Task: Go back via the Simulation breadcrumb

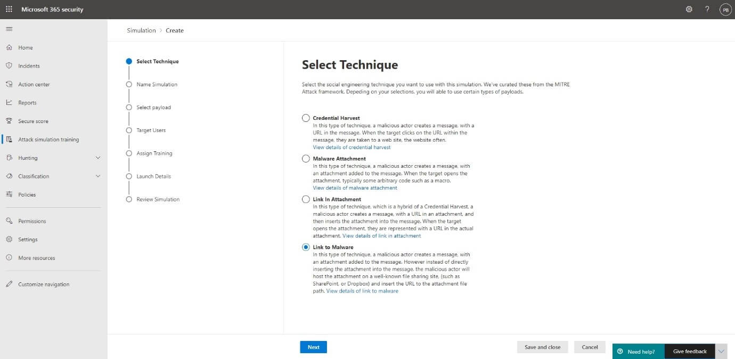Action: pyautogui.click(x=141, y=30)
